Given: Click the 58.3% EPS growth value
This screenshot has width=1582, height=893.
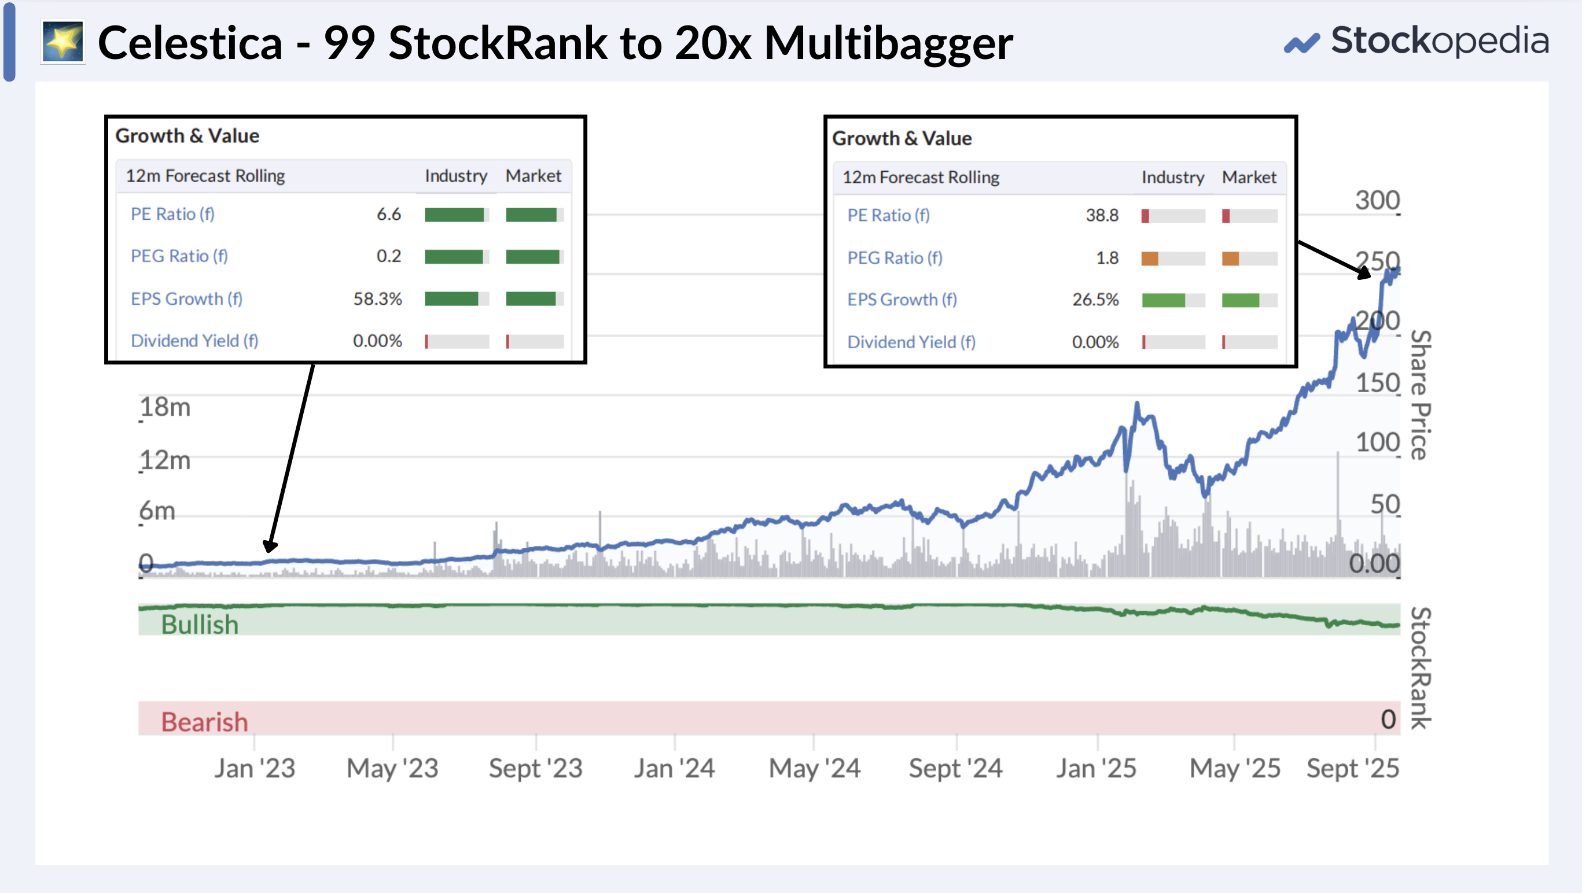Looking at the screenshot, I should [378, 299].
